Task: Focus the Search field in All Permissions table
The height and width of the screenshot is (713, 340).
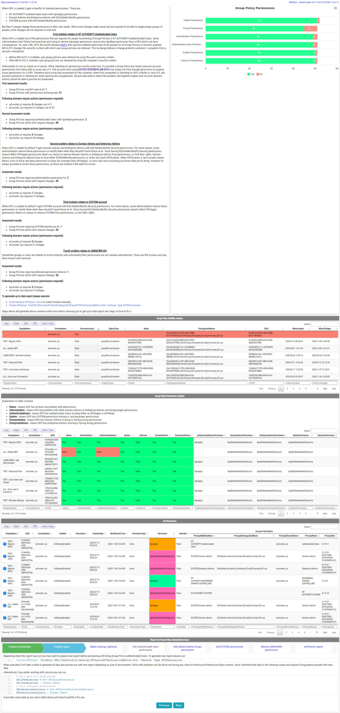Action: [324, 527]
